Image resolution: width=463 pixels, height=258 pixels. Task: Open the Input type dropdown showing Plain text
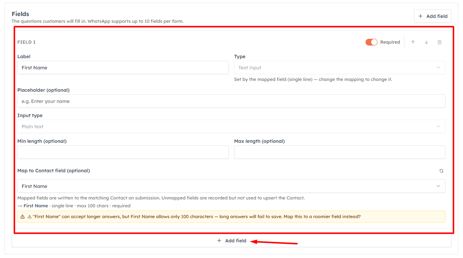pos(231,126)
